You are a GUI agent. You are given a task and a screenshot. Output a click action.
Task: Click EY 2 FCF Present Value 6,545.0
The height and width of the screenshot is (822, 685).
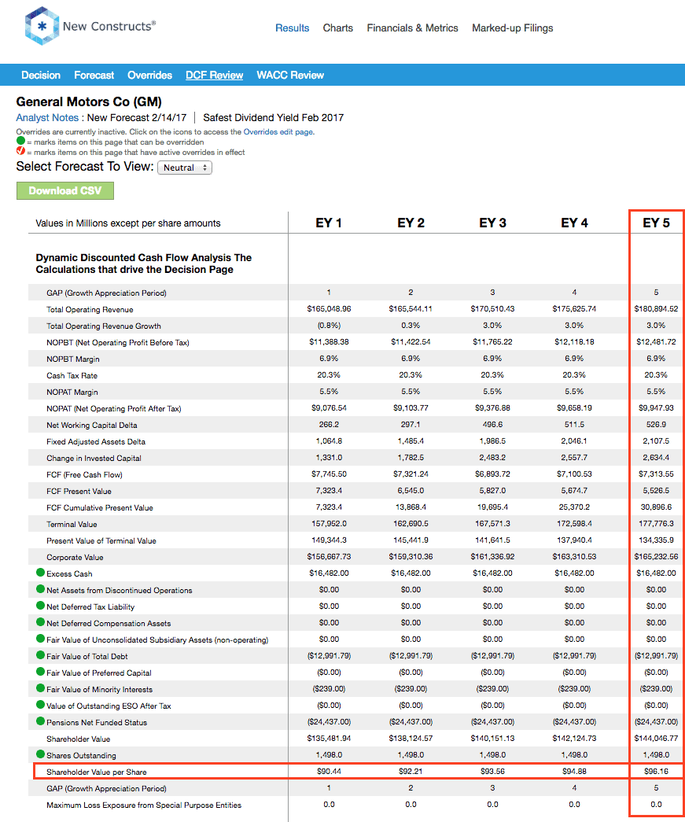point(411,491)
